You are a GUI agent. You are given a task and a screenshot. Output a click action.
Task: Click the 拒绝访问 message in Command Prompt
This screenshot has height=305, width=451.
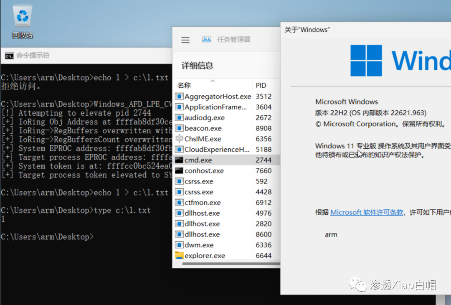click(21, 86)
